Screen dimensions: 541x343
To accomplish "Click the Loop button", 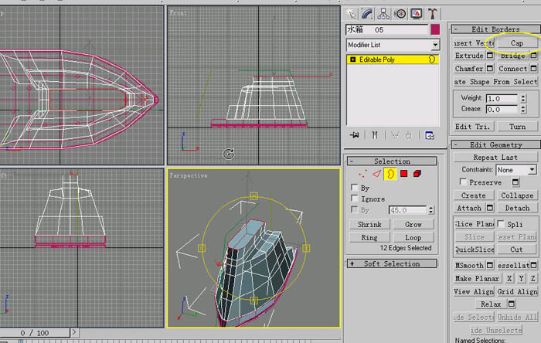I will [x=413, y=237].
